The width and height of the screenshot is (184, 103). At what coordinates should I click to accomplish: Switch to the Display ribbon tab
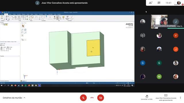pos(14,14)
